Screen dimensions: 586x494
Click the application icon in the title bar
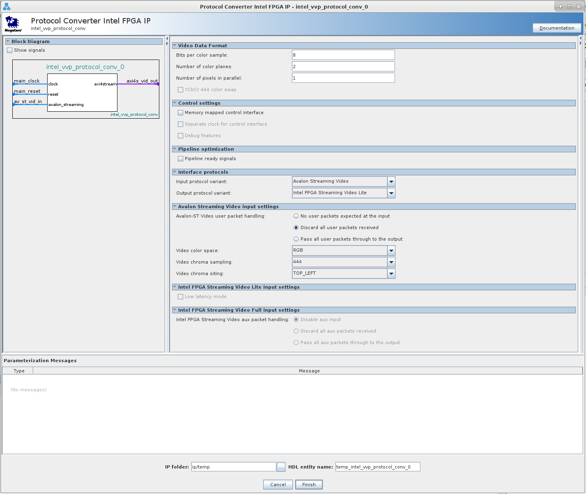point(7,7)
